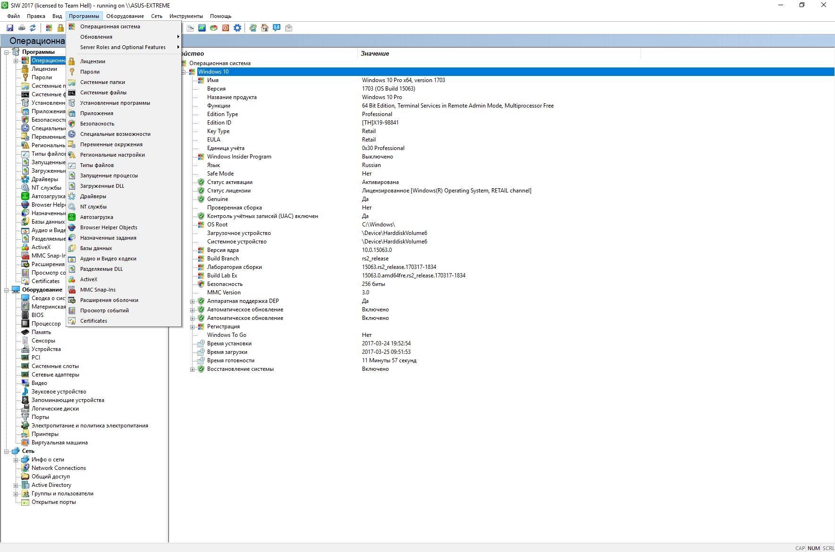
Task: Expand the Восстановление системы row
Action: (x=193, y=369)
